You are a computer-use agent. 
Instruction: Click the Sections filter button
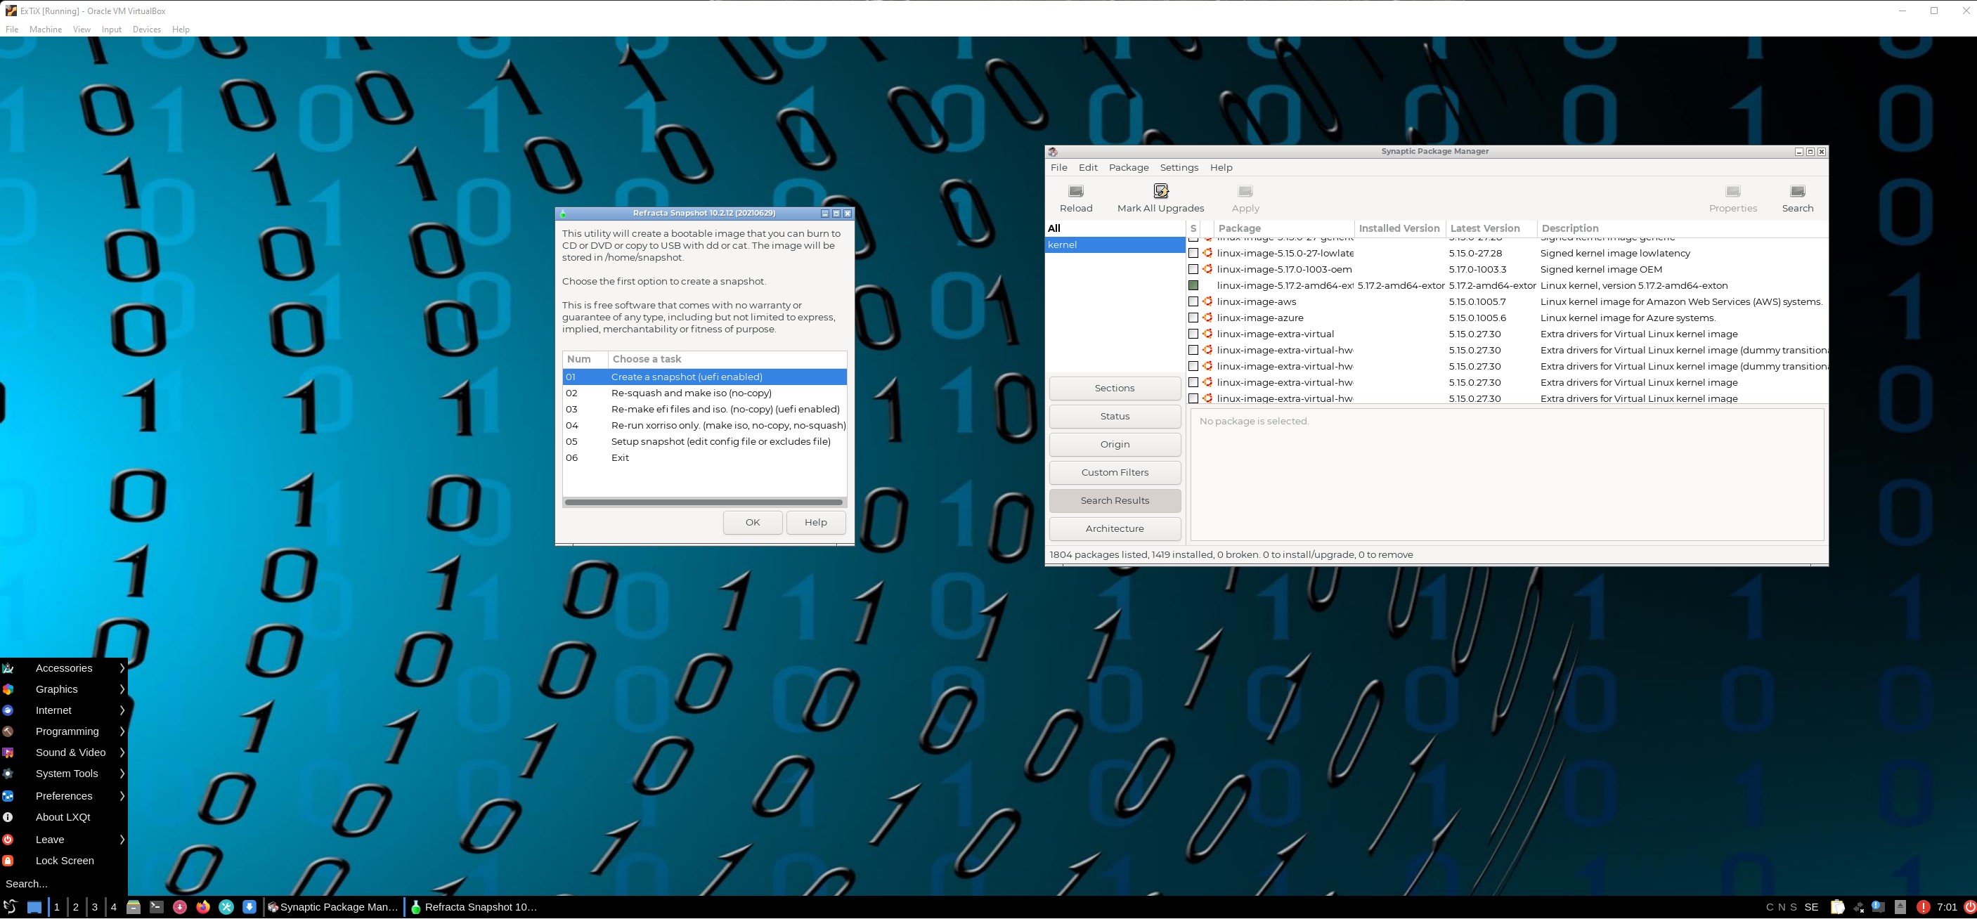1115,388
